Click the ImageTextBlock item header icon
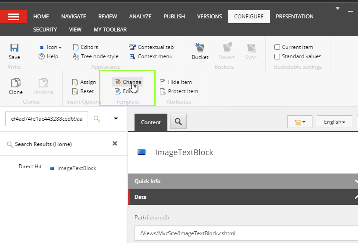358x243 pixels. tap(142, 152)
